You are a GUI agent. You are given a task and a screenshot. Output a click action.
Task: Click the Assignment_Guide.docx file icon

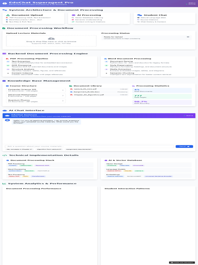(72, 92)
